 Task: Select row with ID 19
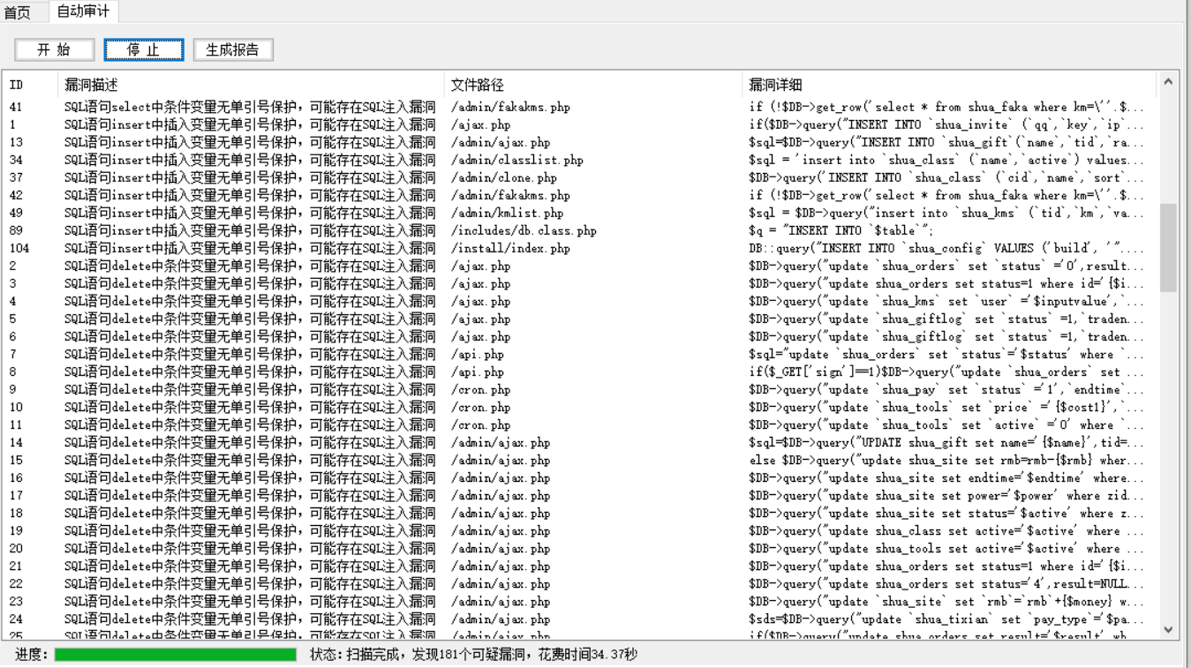pos(580,530)
